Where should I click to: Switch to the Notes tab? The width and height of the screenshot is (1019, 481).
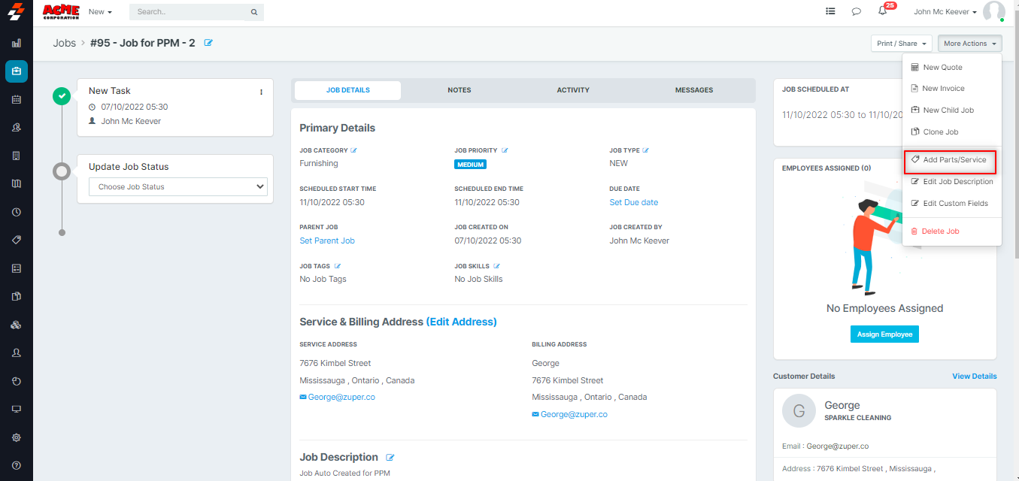coord(459,90)
